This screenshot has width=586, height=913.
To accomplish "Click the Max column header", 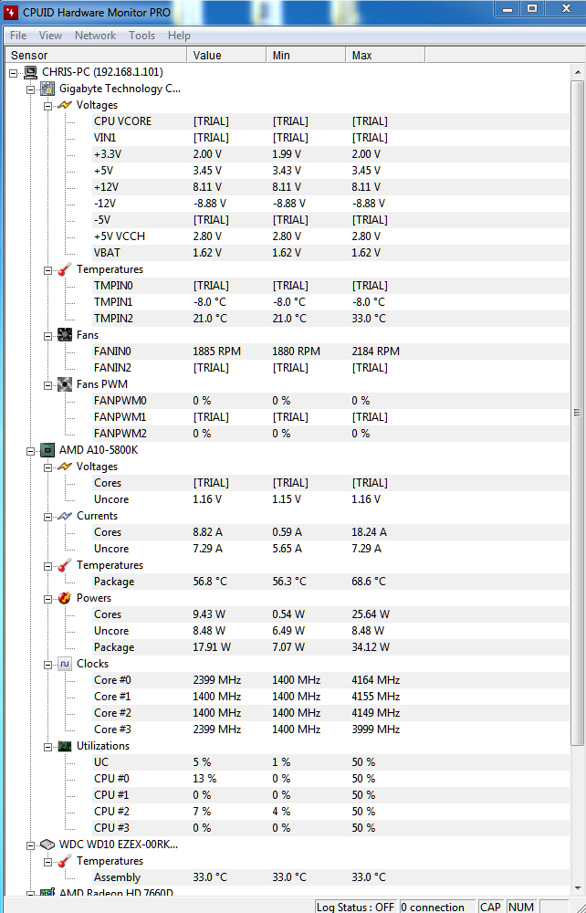I will 385,56.
